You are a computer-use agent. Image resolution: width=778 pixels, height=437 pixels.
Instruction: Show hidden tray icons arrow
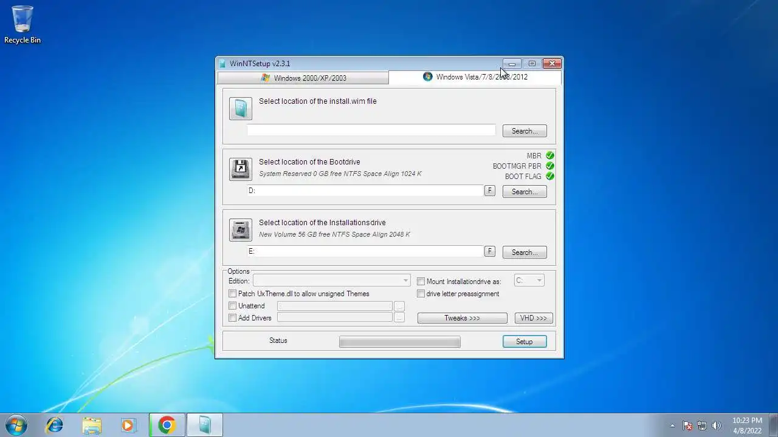click(672, 425)
